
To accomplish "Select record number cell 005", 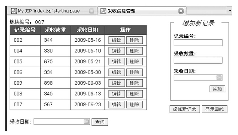I will (25, 62).
